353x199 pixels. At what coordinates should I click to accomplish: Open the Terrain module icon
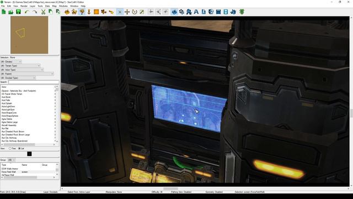174,12
